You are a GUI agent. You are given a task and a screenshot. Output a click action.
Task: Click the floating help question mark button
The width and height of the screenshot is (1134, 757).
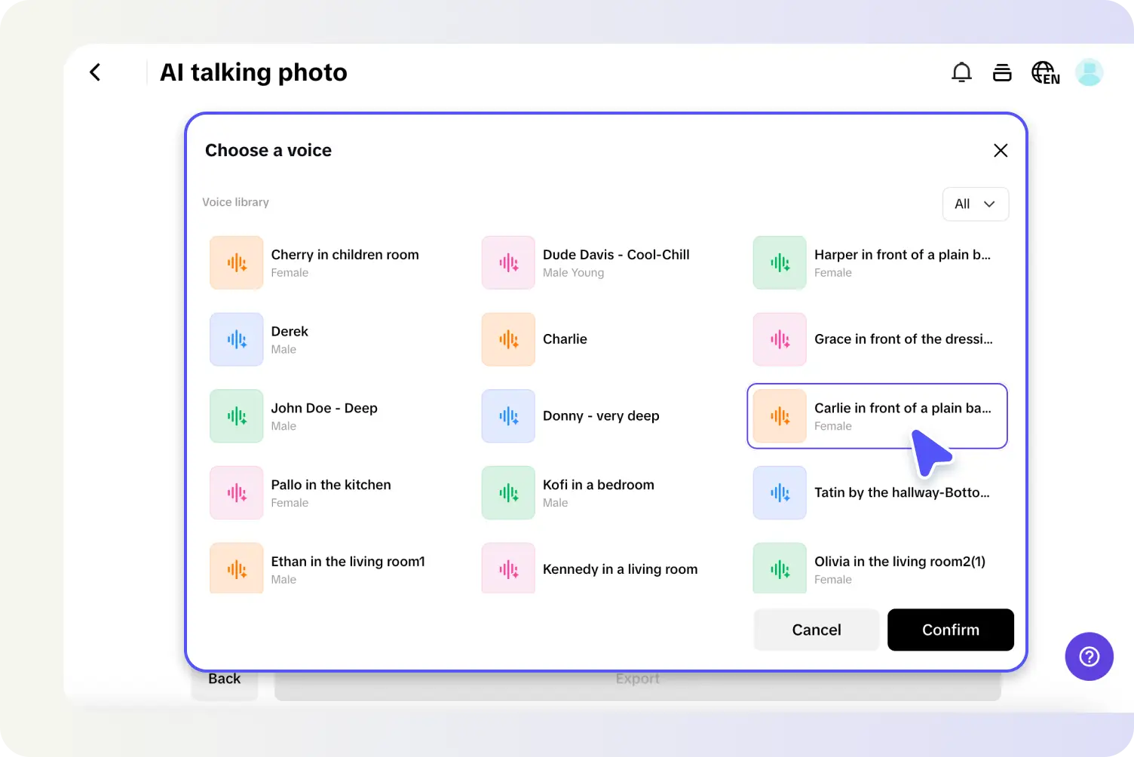[x=1089, y=656]
